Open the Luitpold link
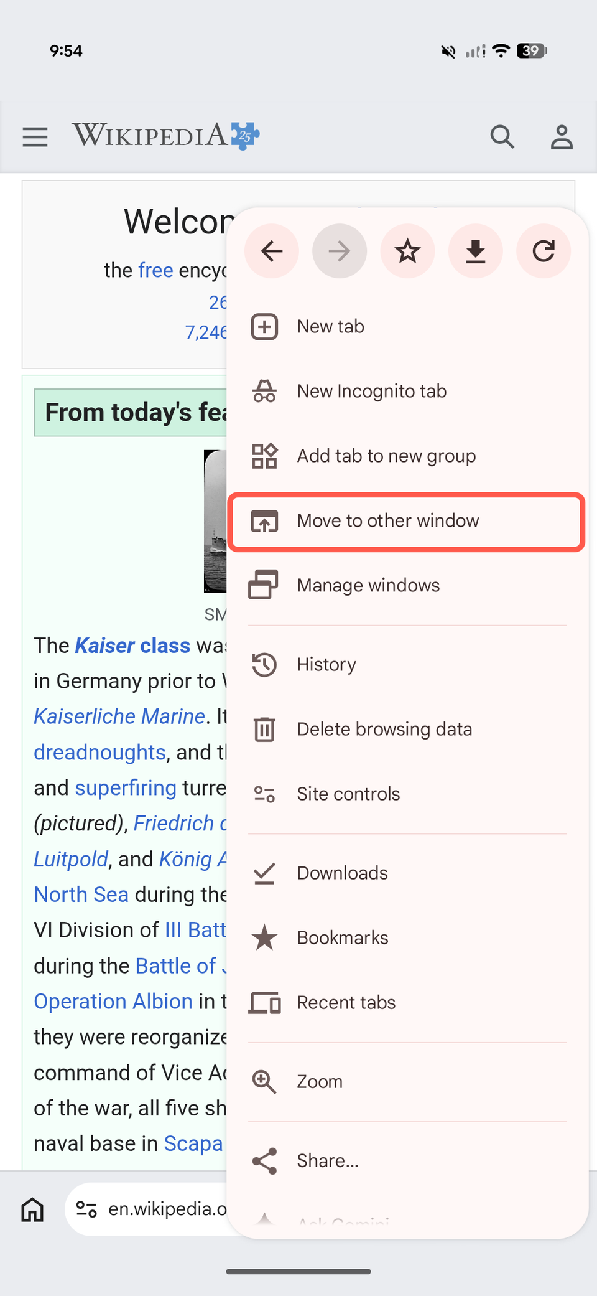 pos(71,860)
